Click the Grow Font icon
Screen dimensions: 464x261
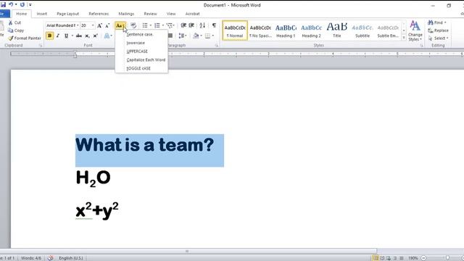tap(100, 25)
